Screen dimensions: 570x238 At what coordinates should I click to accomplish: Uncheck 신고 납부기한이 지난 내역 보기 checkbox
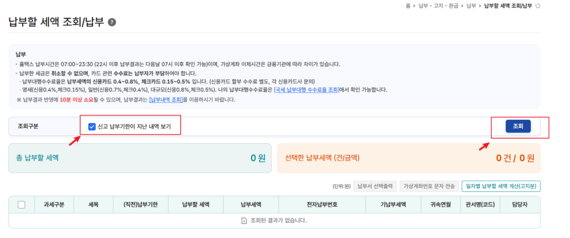(92, 127)
